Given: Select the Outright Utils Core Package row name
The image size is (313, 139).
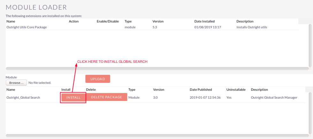Looking at the screenshot, I should pyautogui.click(x=27, y=27).
